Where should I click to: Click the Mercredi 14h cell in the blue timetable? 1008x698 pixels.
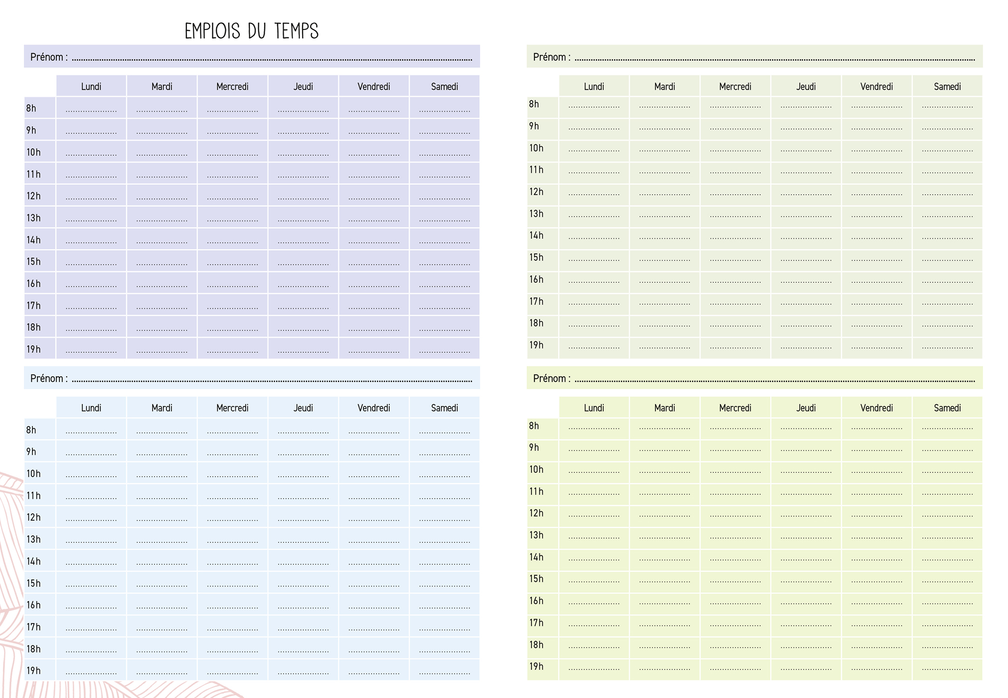[232, 561]
